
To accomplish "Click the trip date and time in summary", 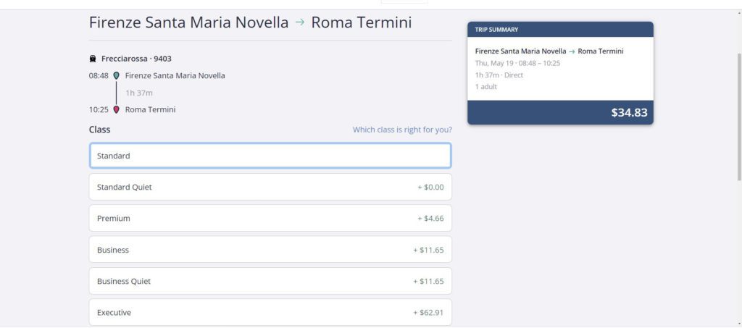I will (x=517, y=63).
